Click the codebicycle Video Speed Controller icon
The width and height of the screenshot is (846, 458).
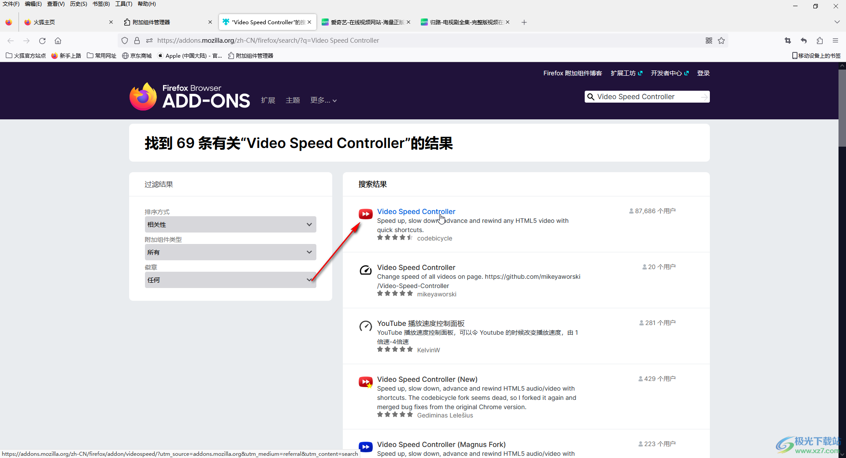pyautogui.click(x=365, y=214)
